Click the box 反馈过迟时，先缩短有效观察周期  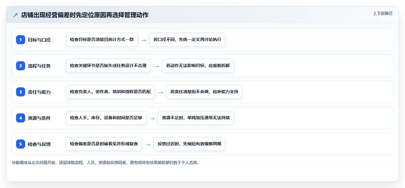[x=189, y=144]
